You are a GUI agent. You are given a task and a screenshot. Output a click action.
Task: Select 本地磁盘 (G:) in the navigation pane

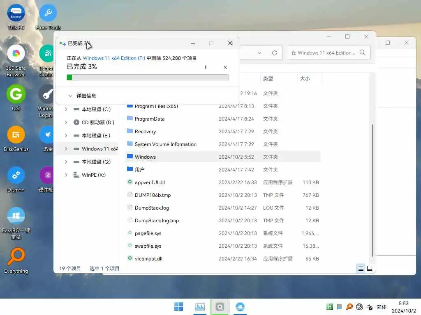pos(92,162)
